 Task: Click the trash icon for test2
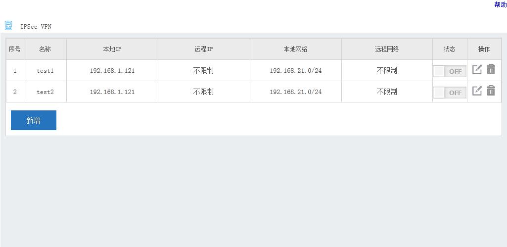click(x=491, y=91)
